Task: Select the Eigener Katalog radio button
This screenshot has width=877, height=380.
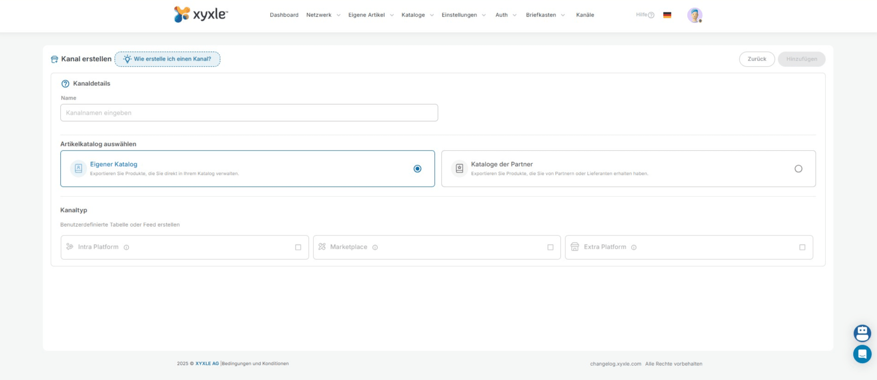Action: pyautogui.click(x=417, y=169)
